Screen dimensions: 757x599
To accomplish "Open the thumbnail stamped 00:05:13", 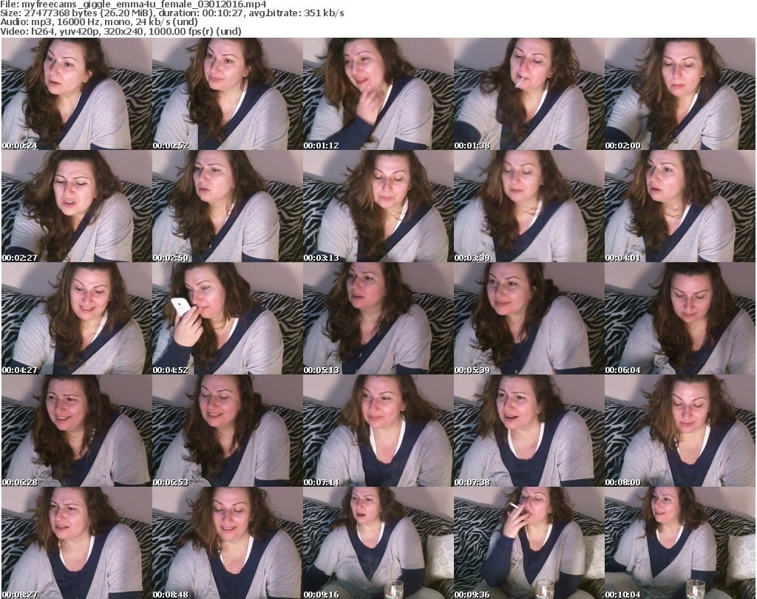I will click(378, 318).
